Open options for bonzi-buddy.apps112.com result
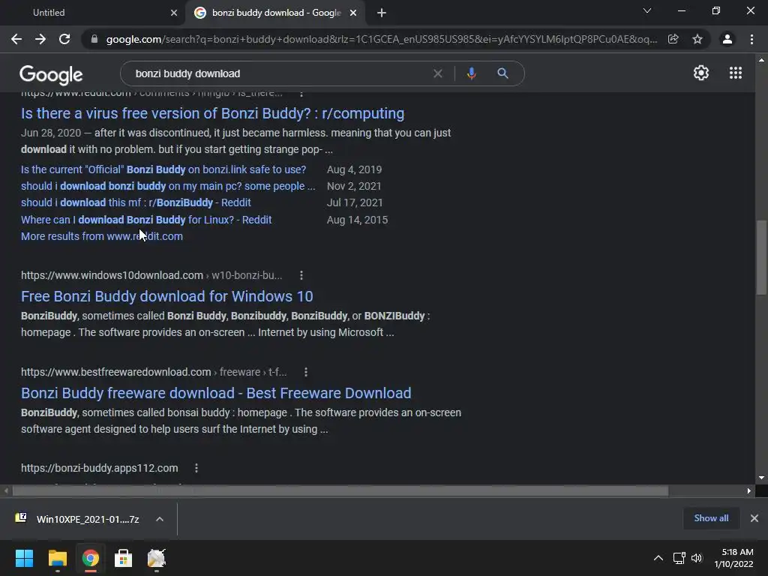This screenshot has width=768, height=576. (x=196, y=468)
